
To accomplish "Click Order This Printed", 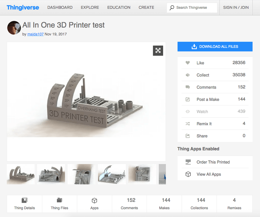I will click(x=213, y=162).
